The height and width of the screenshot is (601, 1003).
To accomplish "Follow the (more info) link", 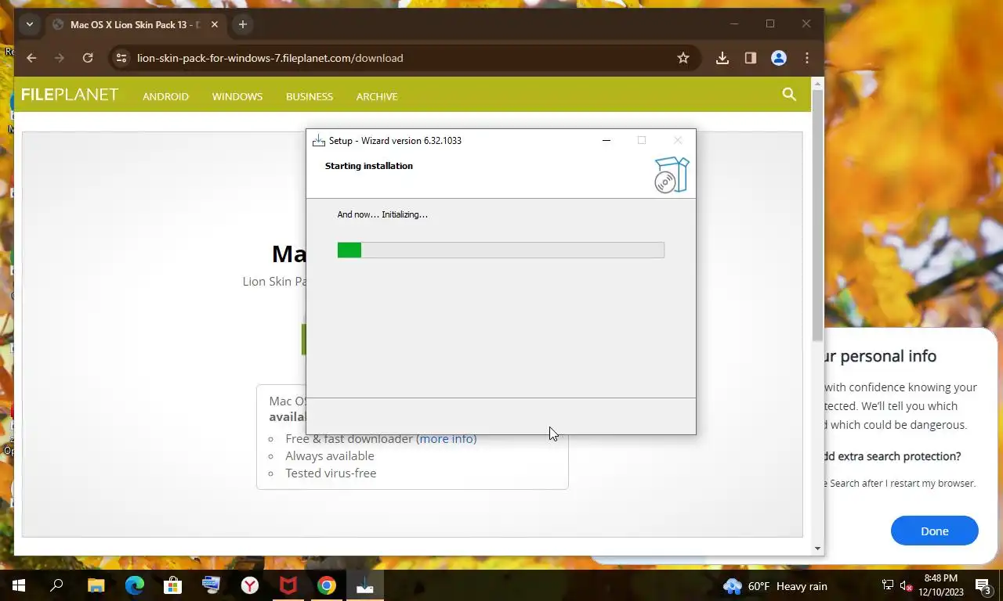I will [x=446, y=439].
